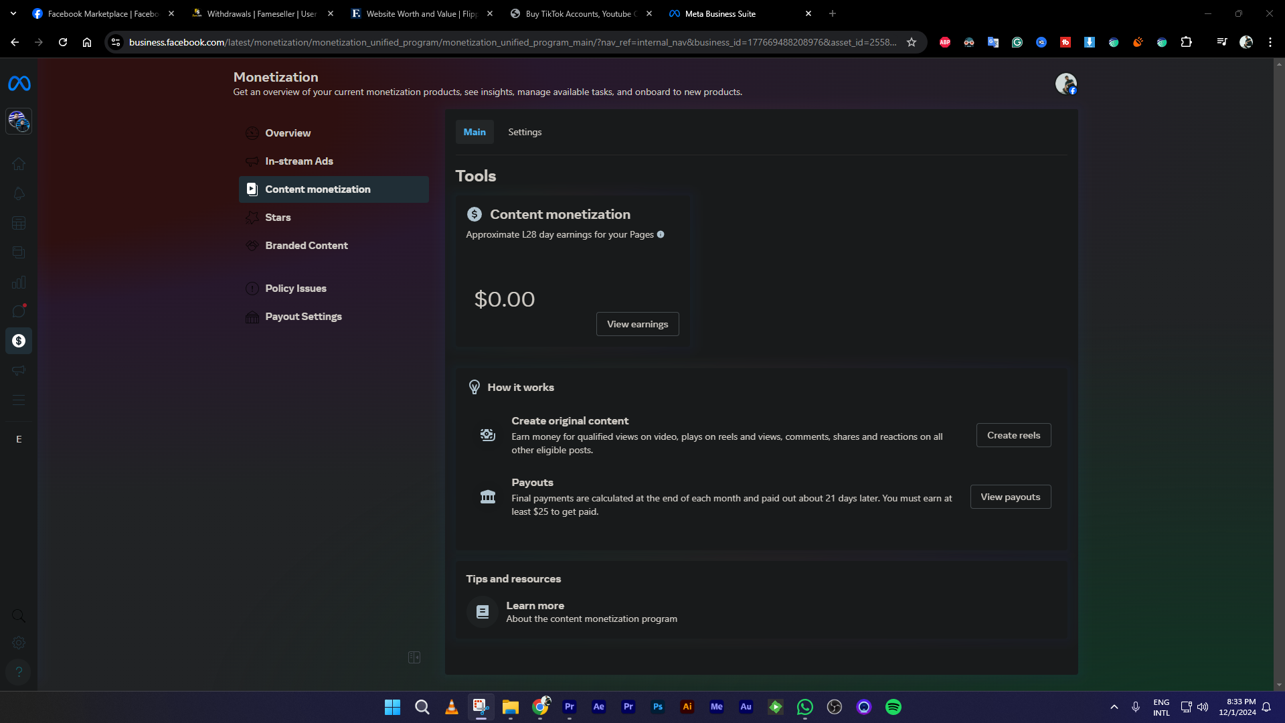This screenshot has width=1285, height=723.
Task: Click the View earnings button
Action: pyautogui.click(x=637, y=324)
